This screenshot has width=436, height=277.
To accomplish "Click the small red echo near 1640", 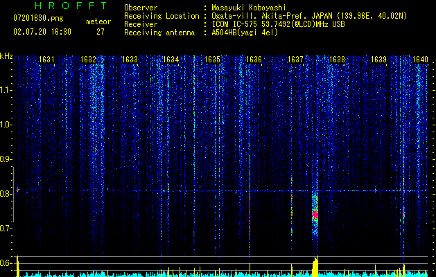I will [403, 215].
